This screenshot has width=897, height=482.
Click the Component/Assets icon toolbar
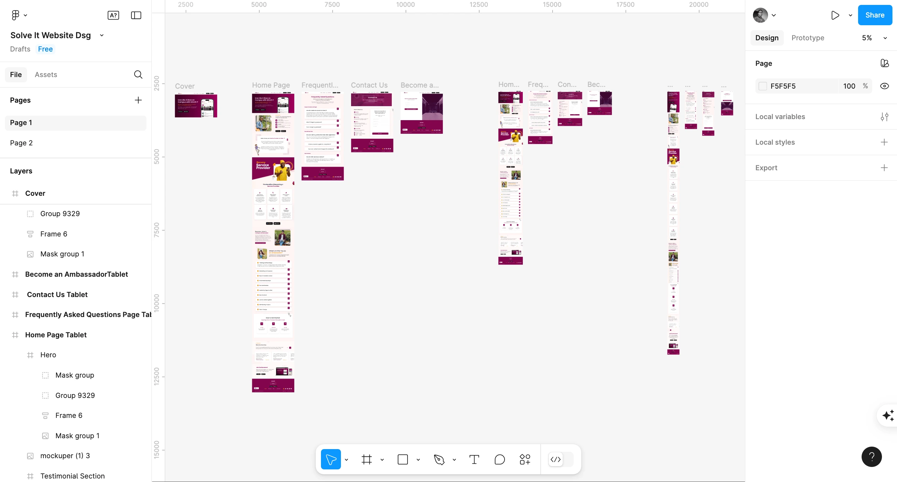(524, 459)
